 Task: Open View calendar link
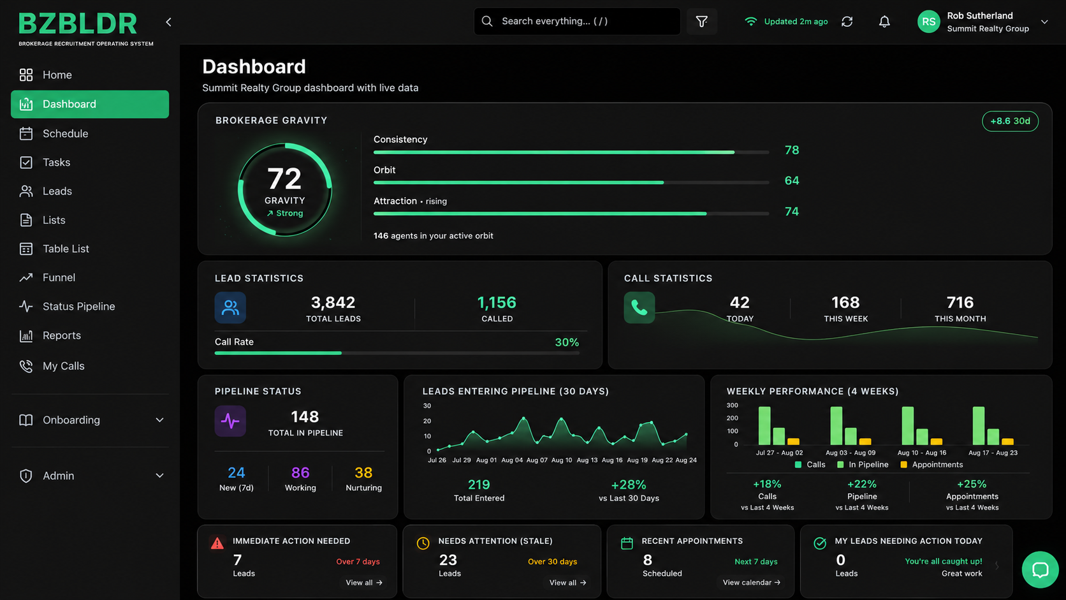coord(751,583)
